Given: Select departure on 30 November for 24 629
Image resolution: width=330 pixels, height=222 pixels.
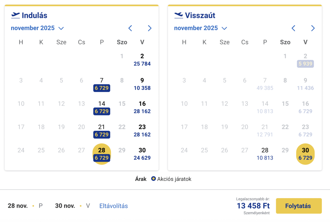Looking at the screenshot, I should coord(142,154).
